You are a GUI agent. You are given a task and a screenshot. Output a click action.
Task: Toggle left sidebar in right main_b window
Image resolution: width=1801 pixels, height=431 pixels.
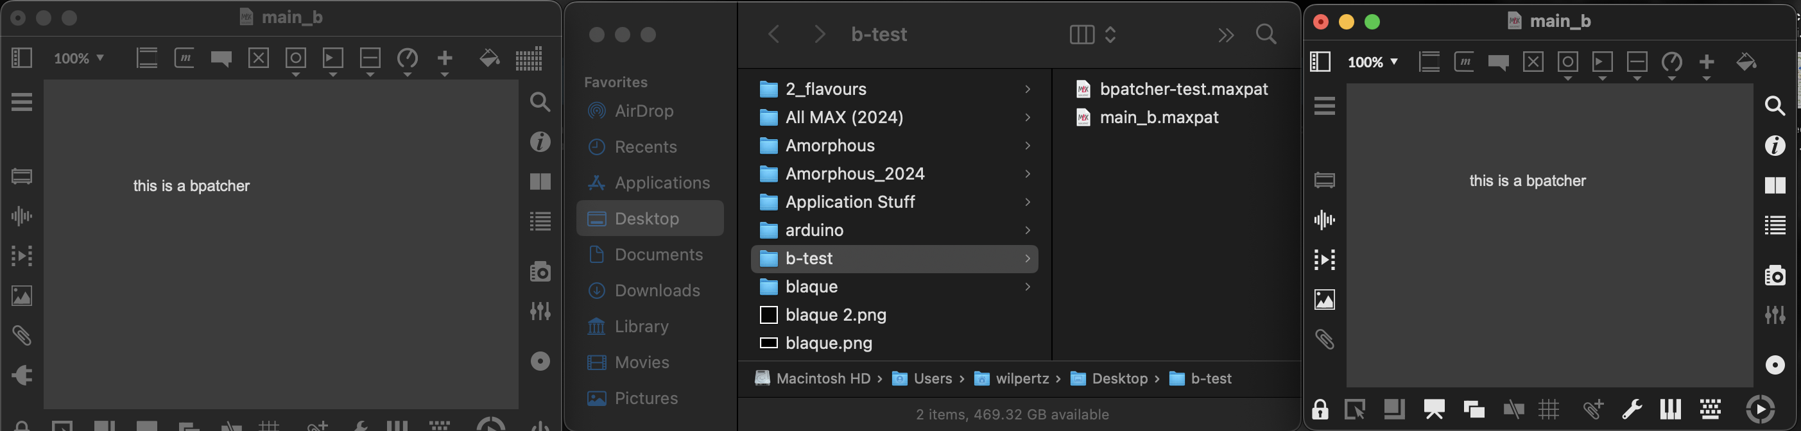tap(1320, 62)
